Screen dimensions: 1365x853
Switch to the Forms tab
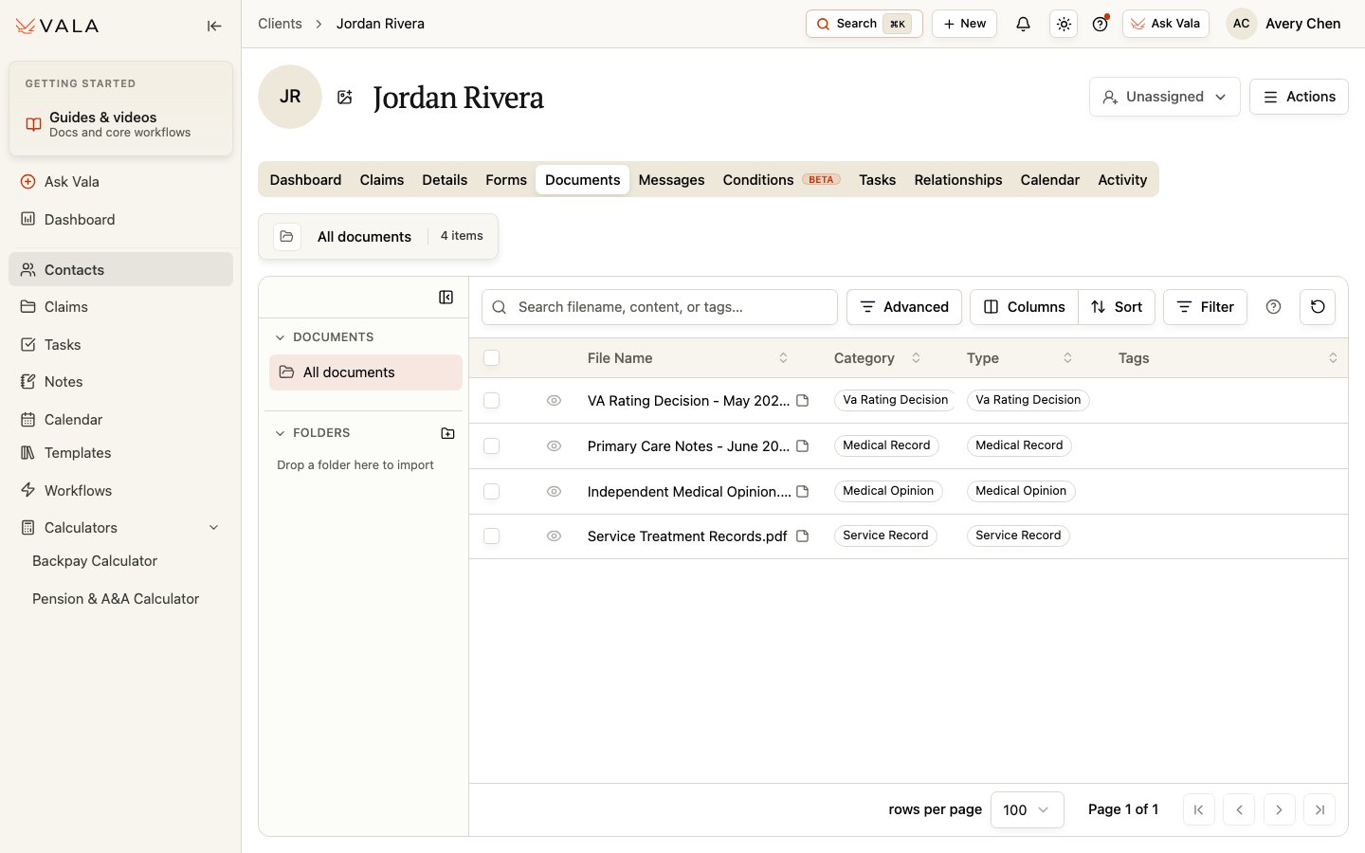click(x=506, y=180)
